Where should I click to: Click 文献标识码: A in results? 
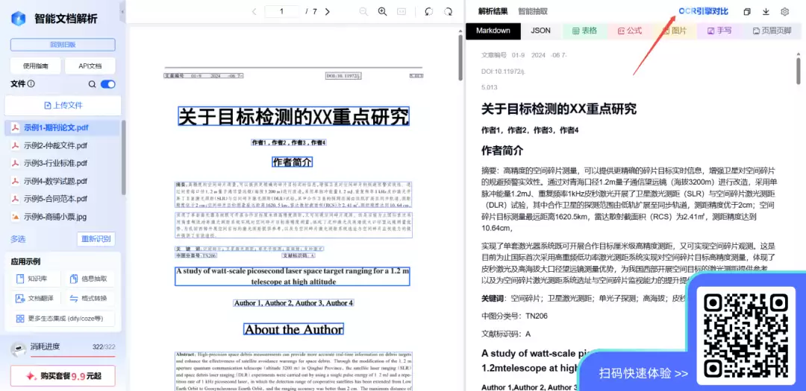click(506, 334)
